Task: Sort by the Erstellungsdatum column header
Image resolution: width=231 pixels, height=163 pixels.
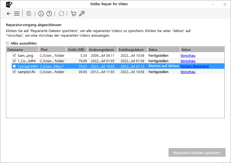Action: (133, 50)
